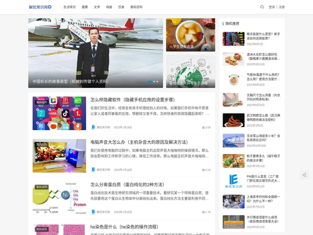Open sidebar article 粽子要煮多久
This screenshot has width=313, height=235.
point(263,158)
